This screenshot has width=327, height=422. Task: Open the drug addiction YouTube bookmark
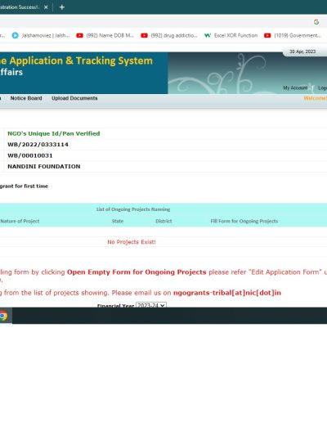coord(169,35)
